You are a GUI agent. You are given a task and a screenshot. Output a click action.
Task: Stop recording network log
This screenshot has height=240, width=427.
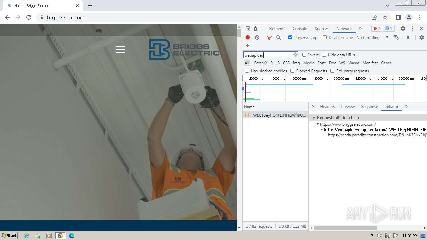[248, 38]
